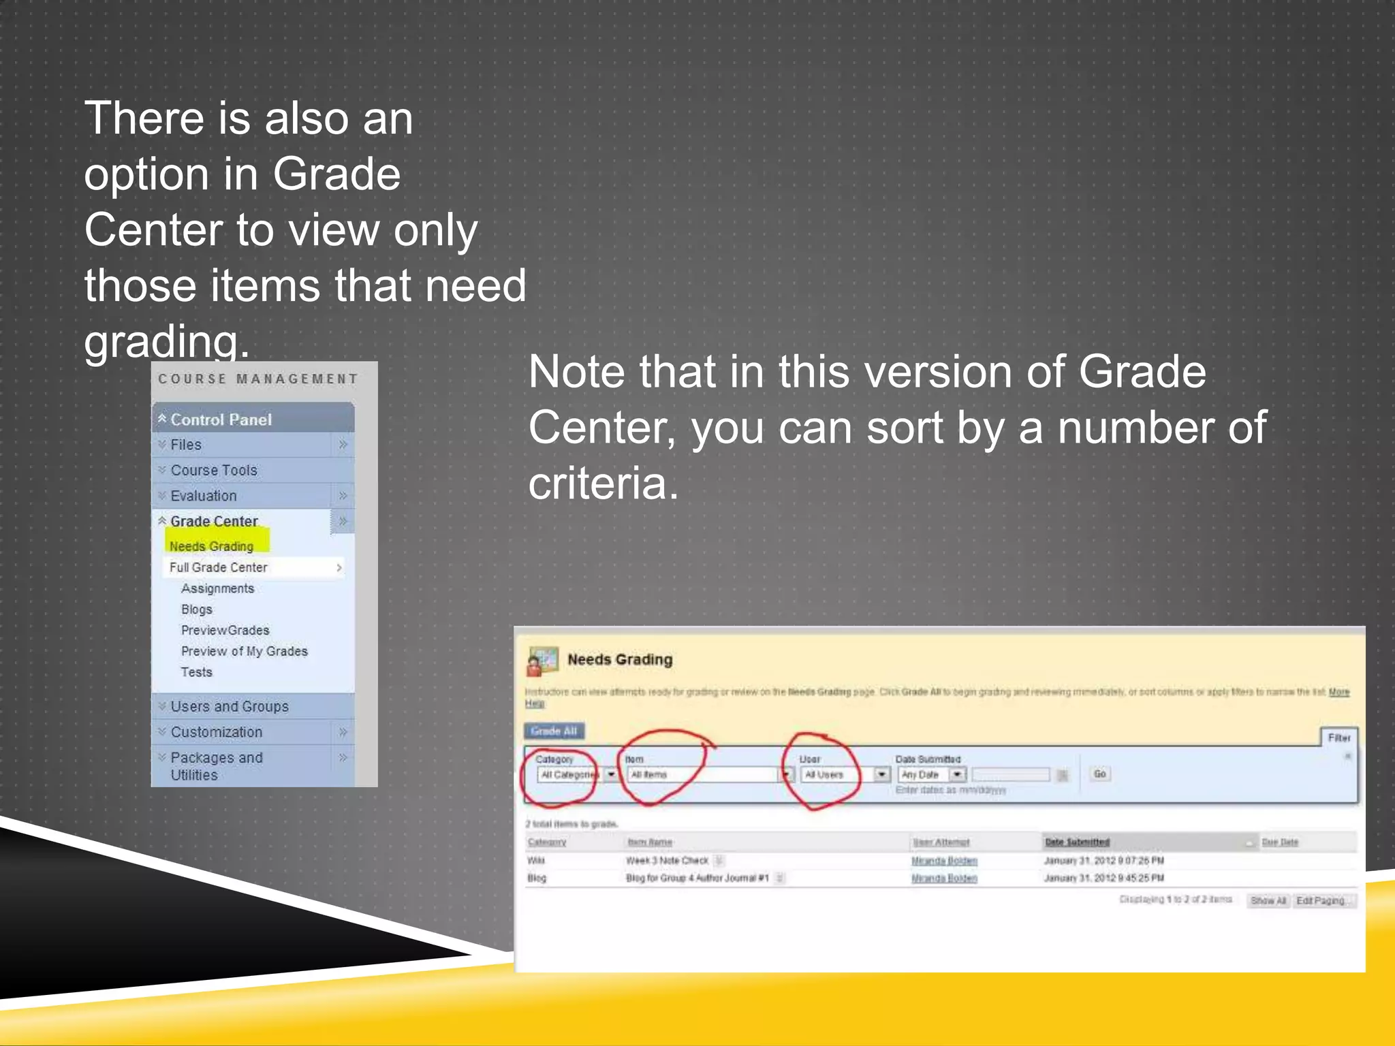
Task: Click the Full Grade Center arrow
Action: tap(339, 567)
